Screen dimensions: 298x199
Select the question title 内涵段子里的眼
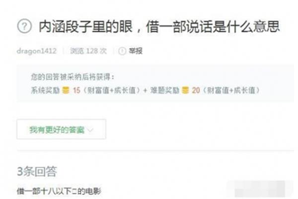tap(85, 26)
